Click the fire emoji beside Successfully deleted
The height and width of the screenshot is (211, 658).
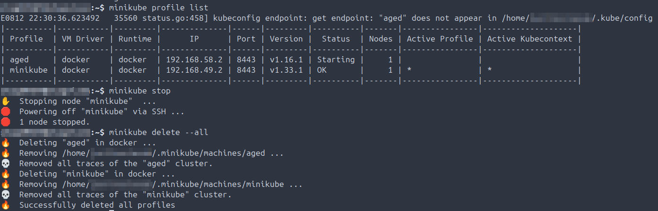[5, 205]
